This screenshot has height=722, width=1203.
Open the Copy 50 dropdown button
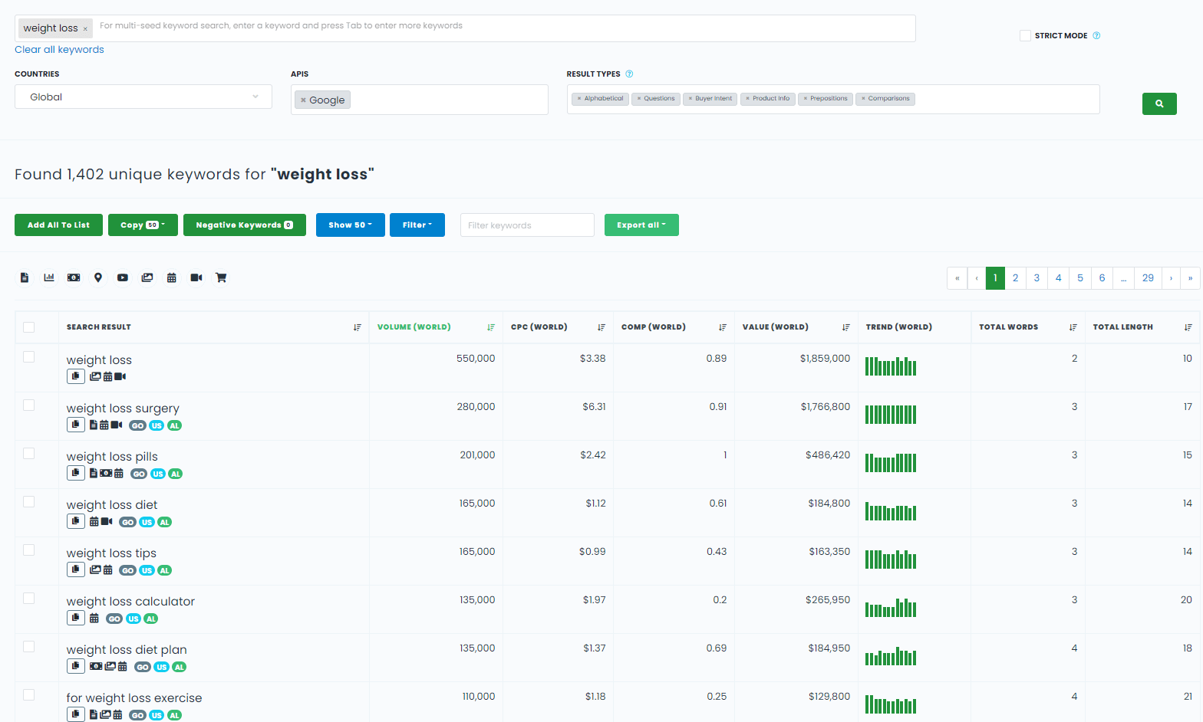pyautogui.click(x=143, y=225)
